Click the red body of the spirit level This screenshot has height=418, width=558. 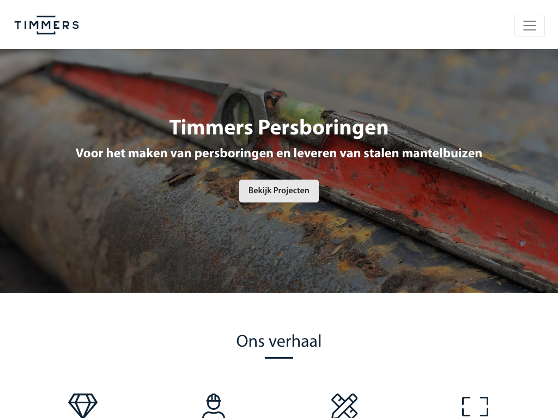pos(445,192)
